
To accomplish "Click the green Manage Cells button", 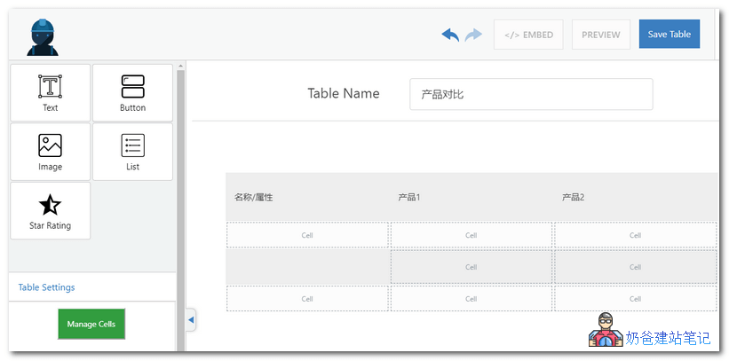I will click(91, 324).
